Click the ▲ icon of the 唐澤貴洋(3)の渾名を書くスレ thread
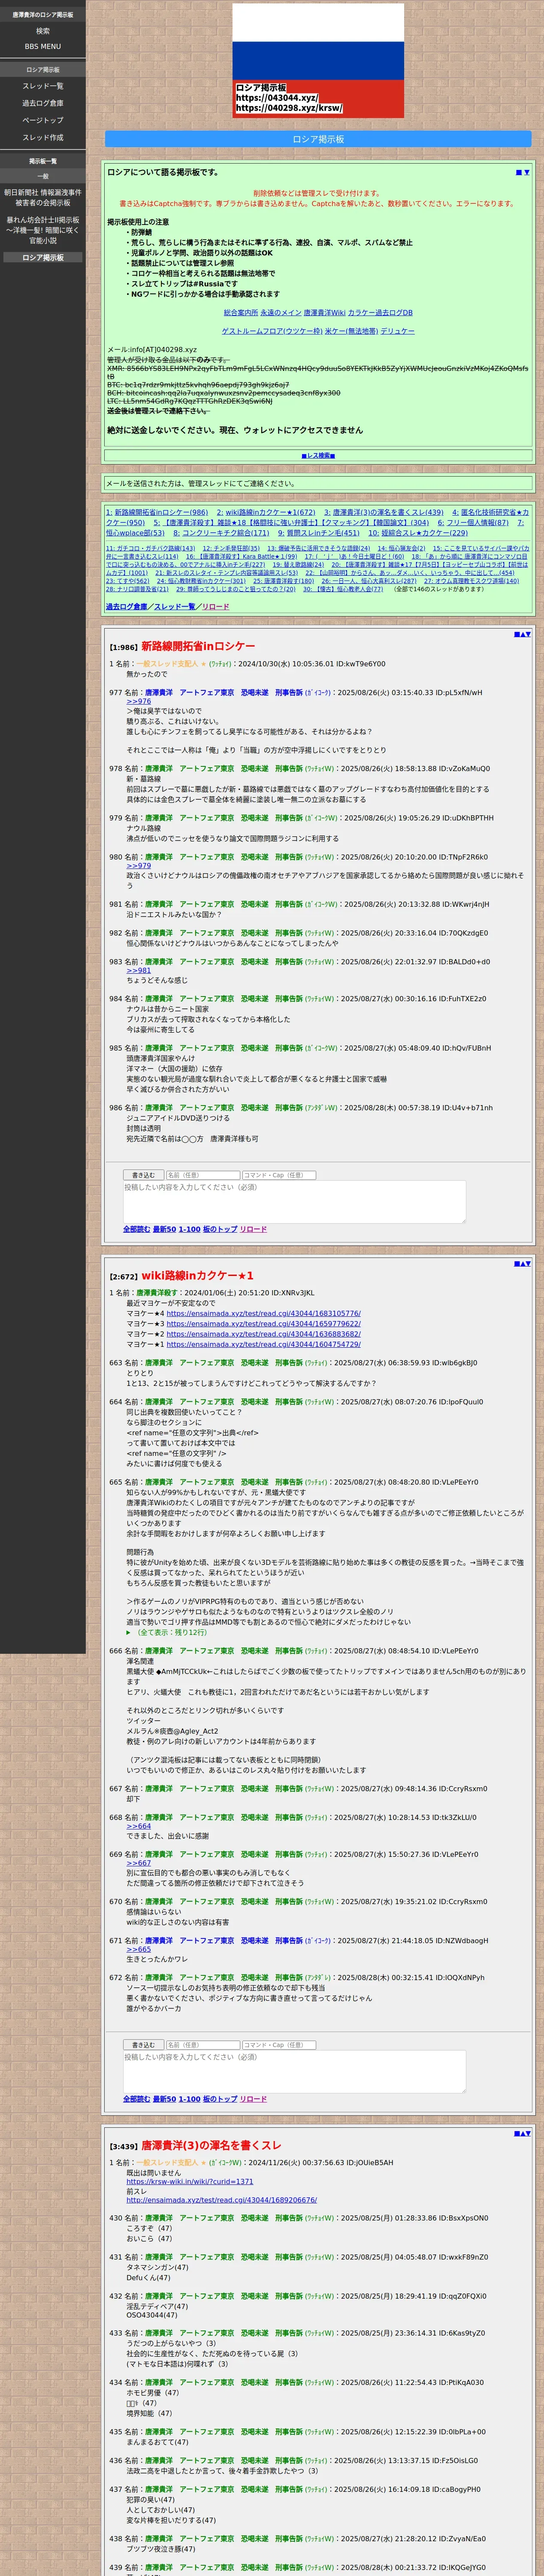Screen dimensions: 544x2576 pos(522,2133)
